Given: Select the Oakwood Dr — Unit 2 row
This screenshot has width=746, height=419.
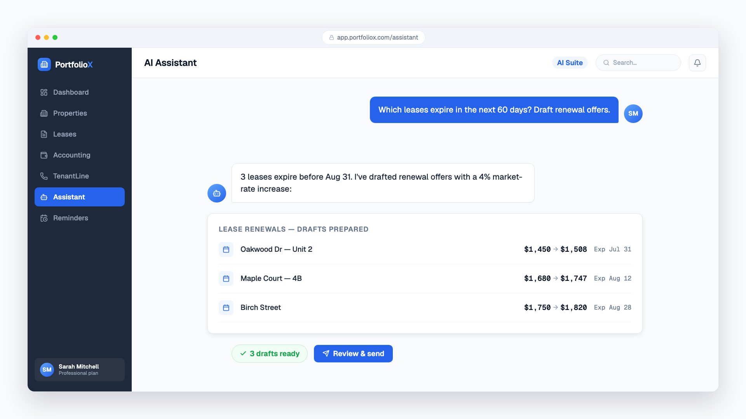Looking at the screenshot, I should click(x=425, y=249).
